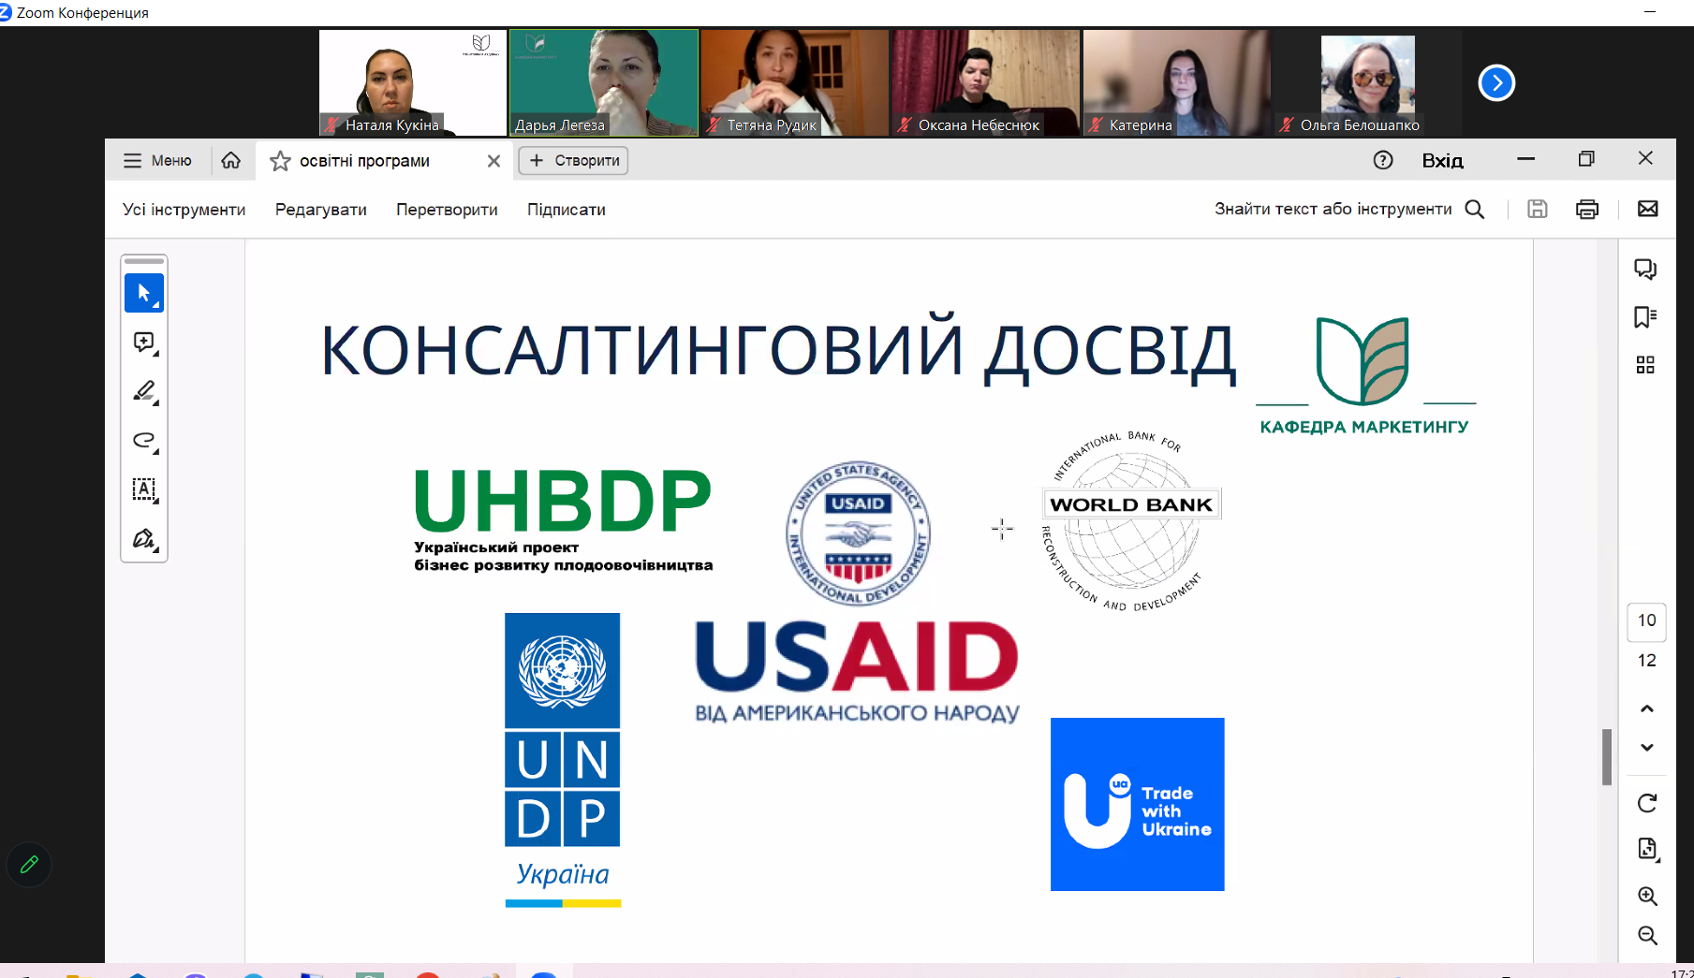The height and width of the screenshot is (978, 1694).
Task: Switch to освітні програми tab
Action: point(384,161)
